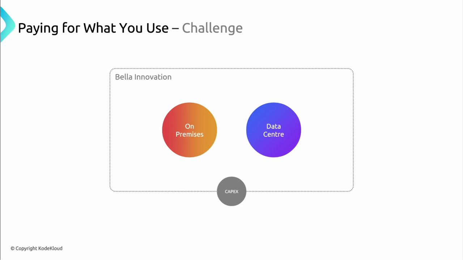
Task: Click the word for in heading
Action: tap(71, 28)
